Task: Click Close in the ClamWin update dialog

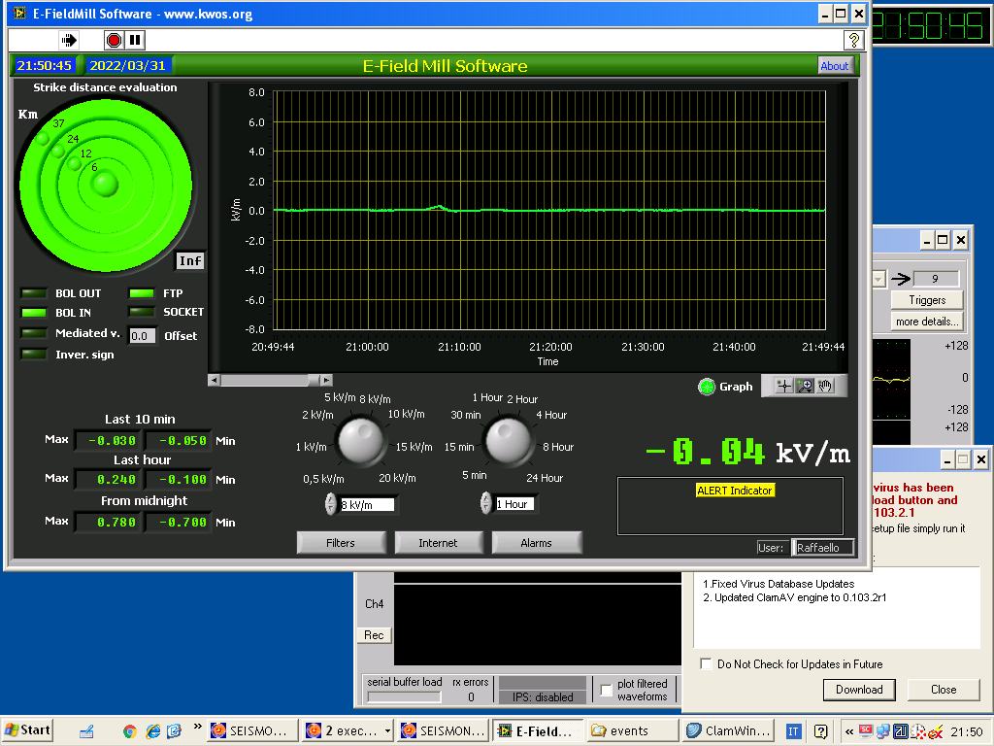Action: 944,690
